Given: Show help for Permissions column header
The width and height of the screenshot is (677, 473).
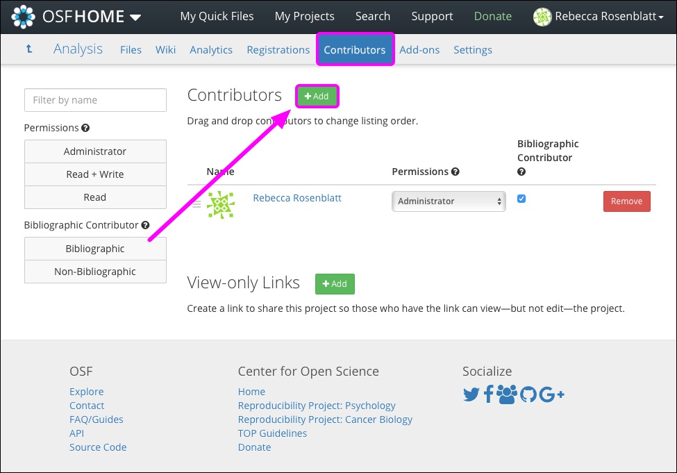Looking at the screenshot, I should [455, 172].
